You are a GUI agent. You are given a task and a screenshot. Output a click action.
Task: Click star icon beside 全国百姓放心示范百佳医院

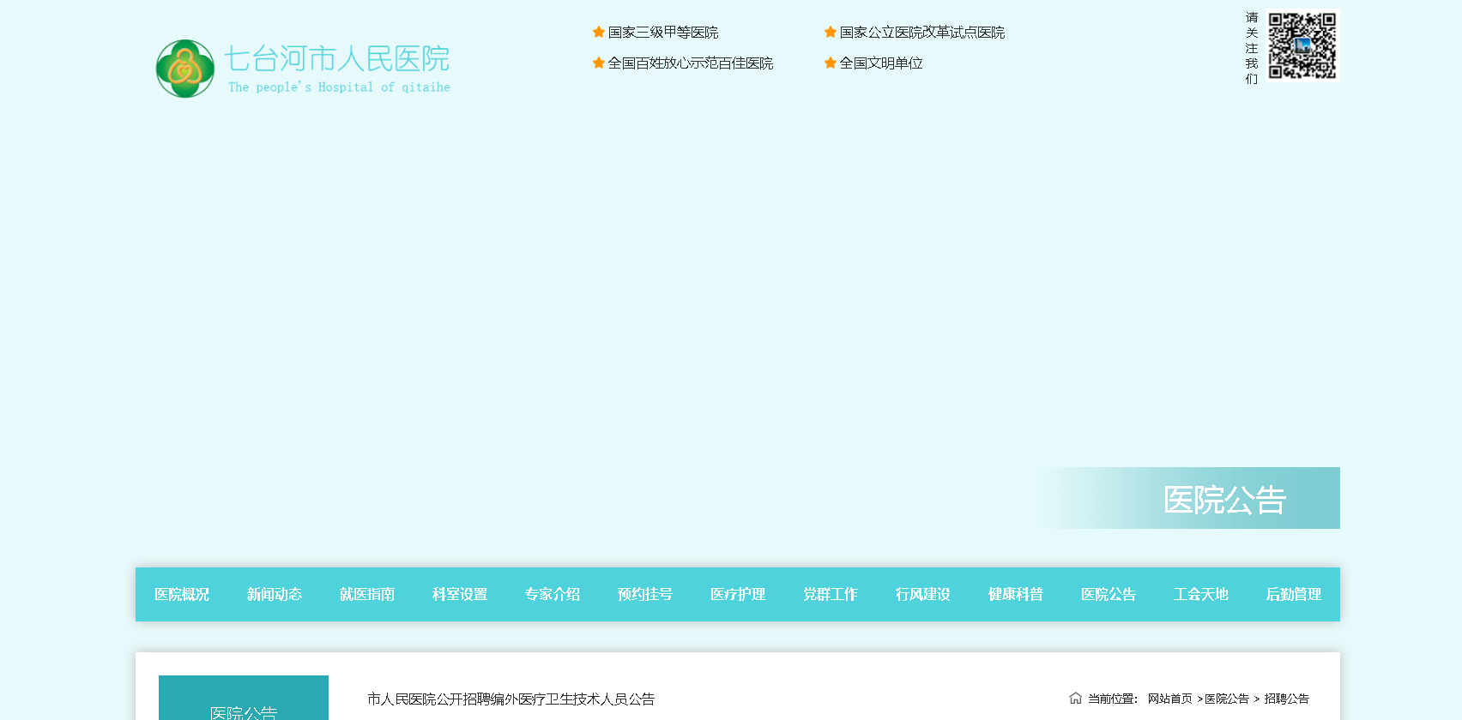point(599,63)
